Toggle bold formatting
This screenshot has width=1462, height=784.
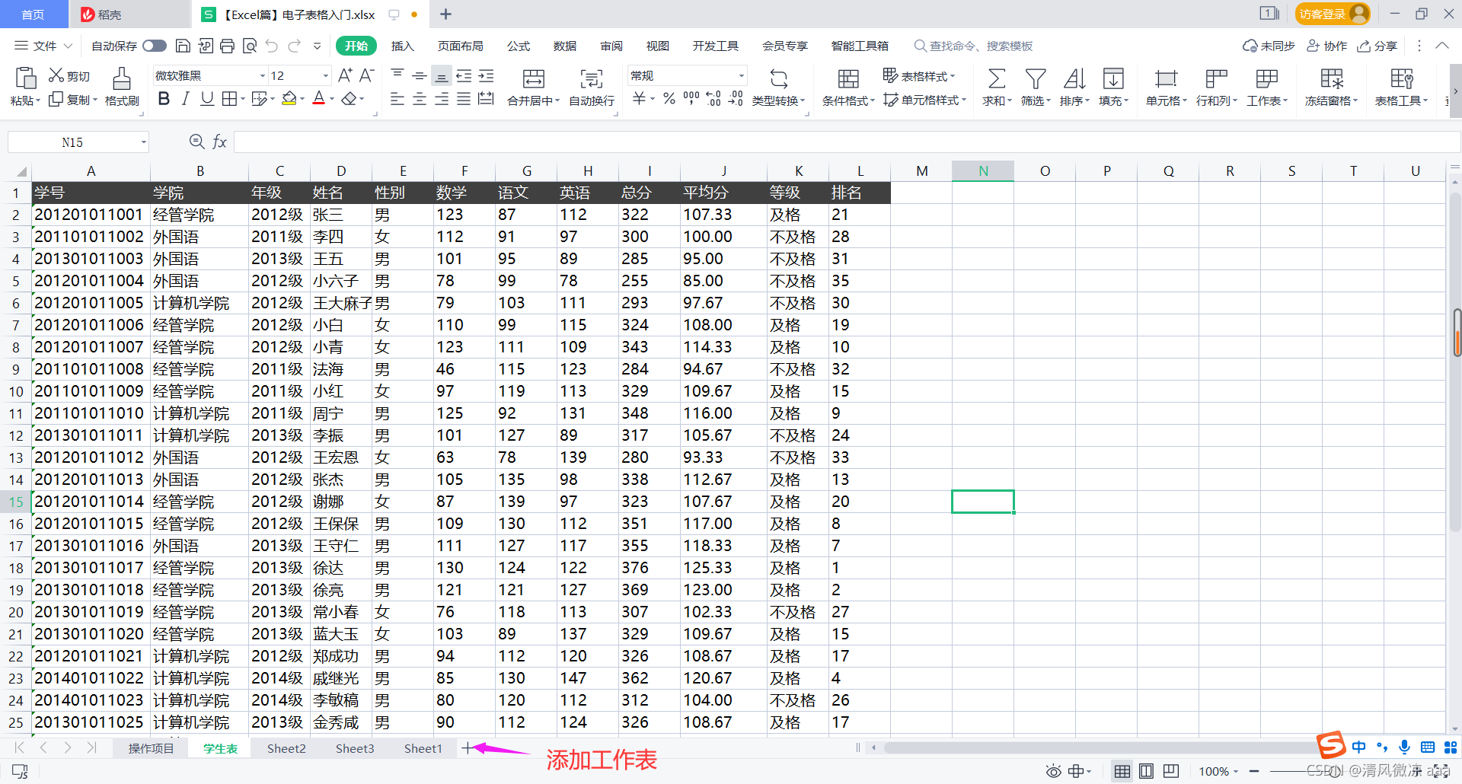click(x=164, y=99)
